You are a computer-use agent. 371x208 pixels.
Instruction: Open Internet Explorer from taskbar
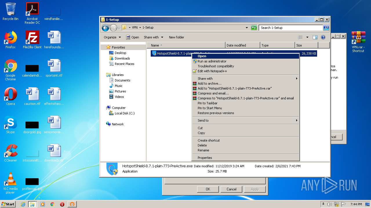tap(23, 204)
